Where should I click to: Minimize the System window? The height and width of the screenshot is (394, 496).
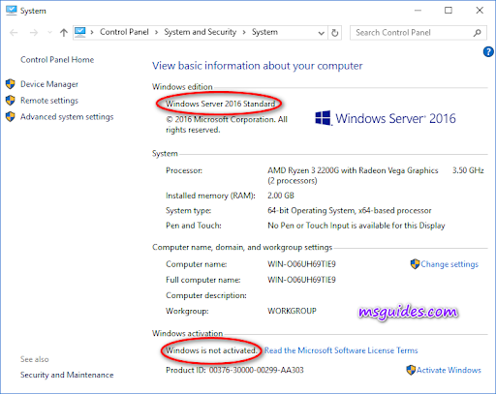click(418, 11)
